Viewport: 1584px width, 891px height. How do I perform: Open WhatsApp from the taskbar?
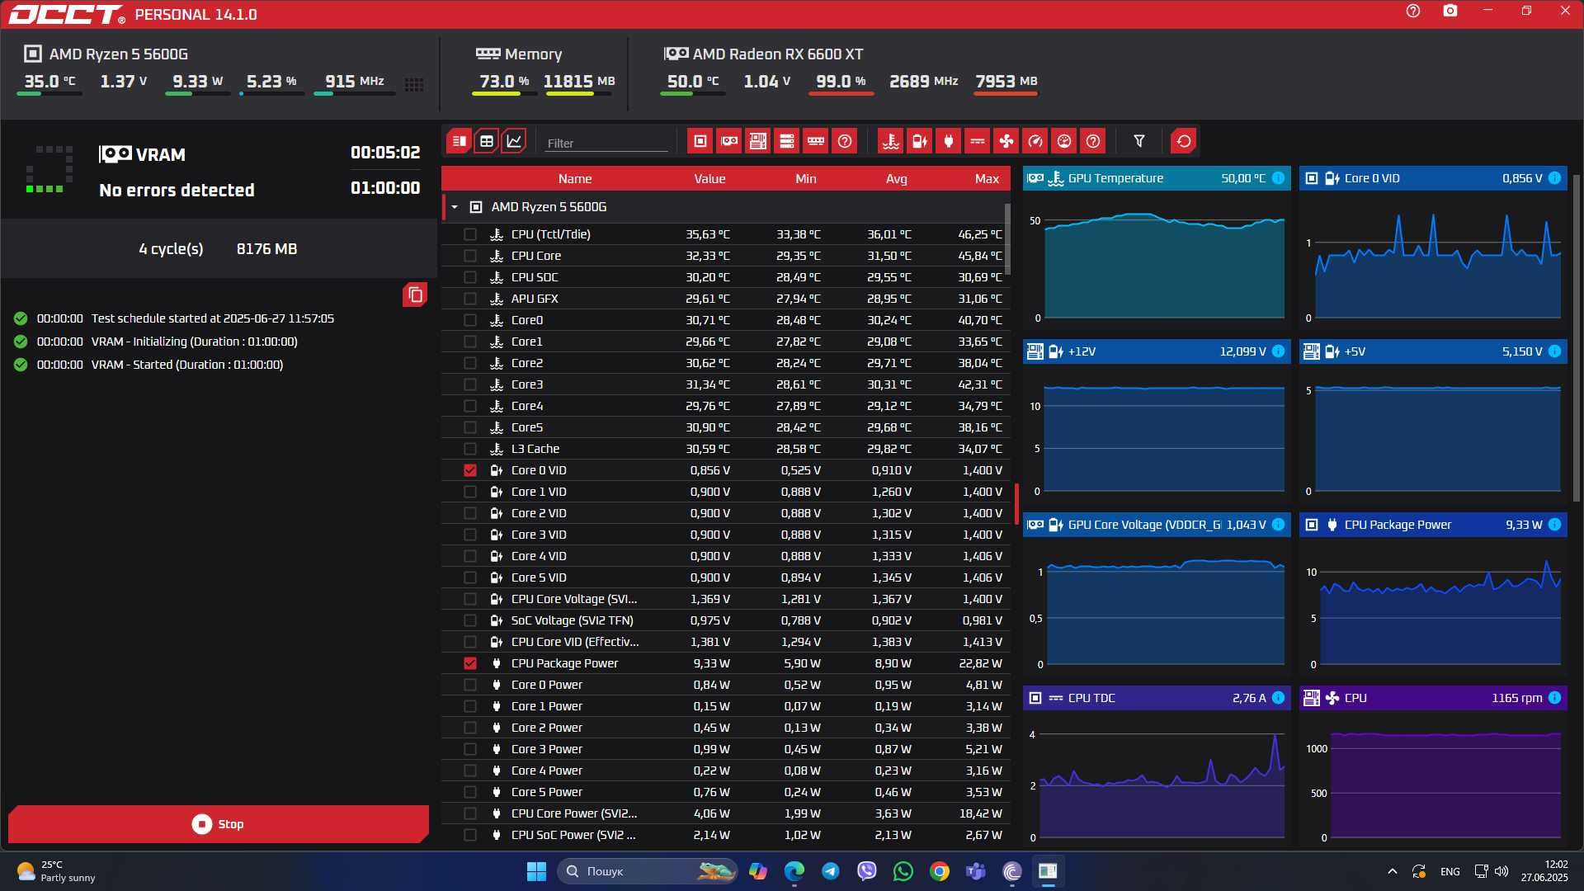coord(903,871)
